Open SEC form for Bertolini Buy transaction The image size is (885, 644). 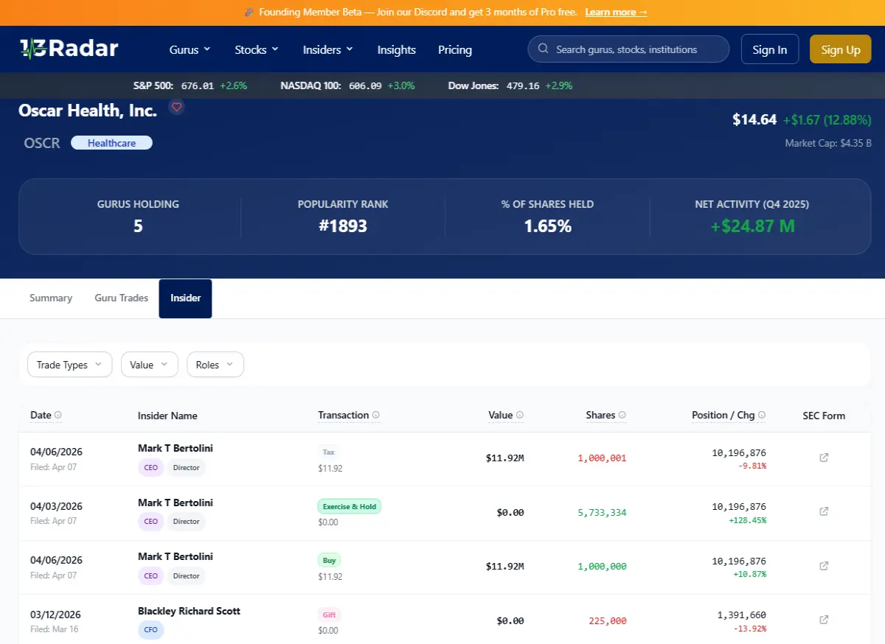(x=824, y=566)
